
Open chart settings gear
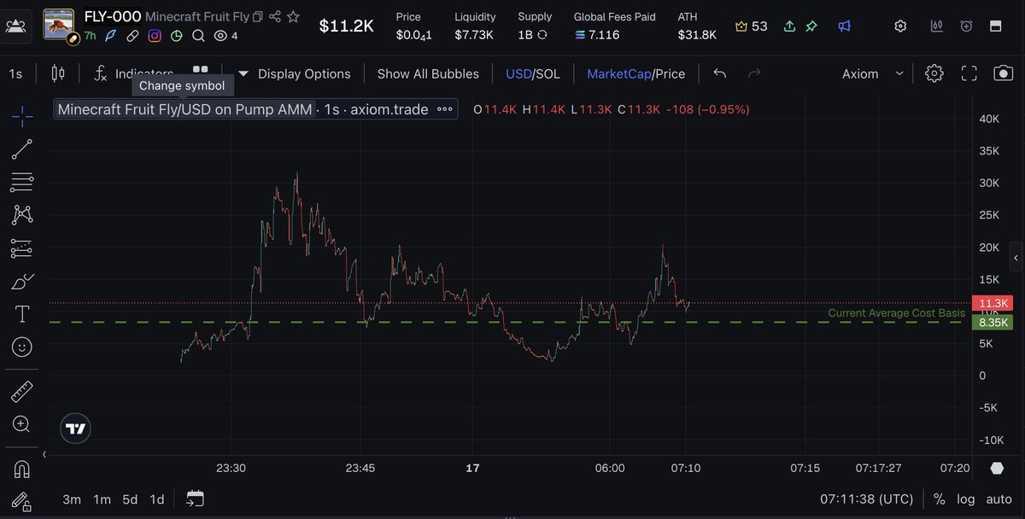point(934,73)
